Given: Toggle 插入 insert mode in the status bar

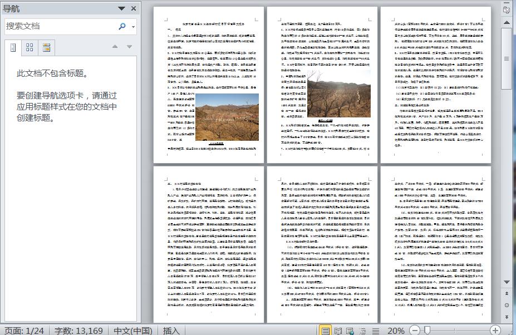Looking at the screenshot, I should pyautogui.click(x=170, y=329).
